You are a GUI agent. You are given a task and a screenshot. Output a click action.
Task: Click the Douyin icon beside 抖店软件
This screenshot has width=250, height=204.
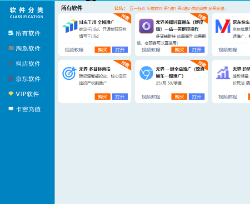click(11, 63)
